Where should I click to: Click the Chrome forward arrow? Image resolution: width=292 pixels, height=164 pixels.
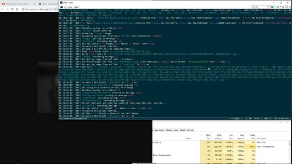pos(7,9)
